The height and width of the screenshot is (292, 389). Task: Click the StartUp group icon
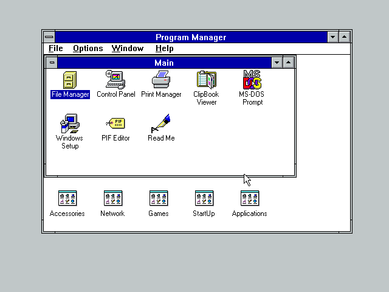(x=204, y=198)
